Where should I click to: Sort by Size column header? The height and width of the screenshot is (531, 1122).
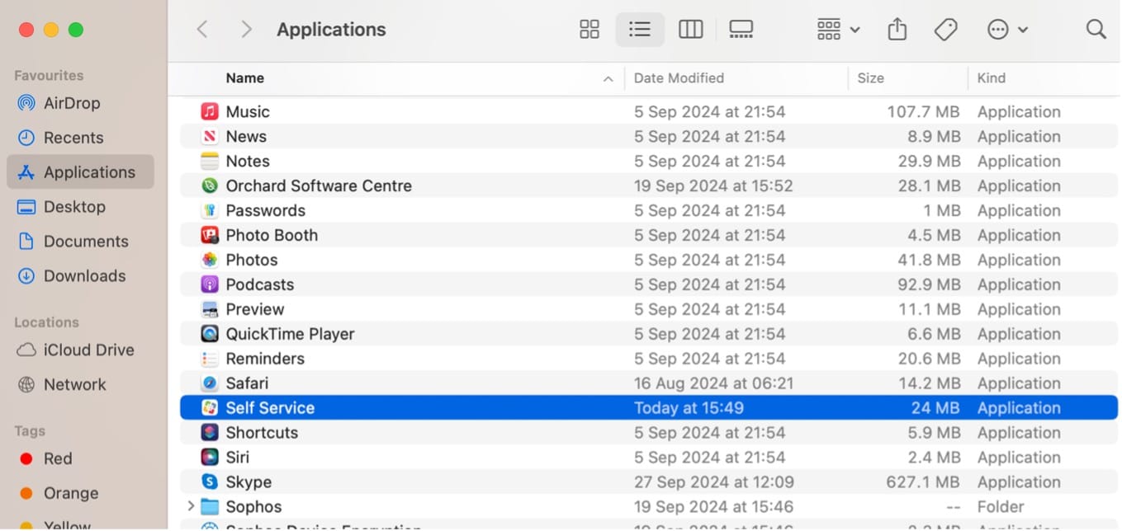tap(870, 78)
